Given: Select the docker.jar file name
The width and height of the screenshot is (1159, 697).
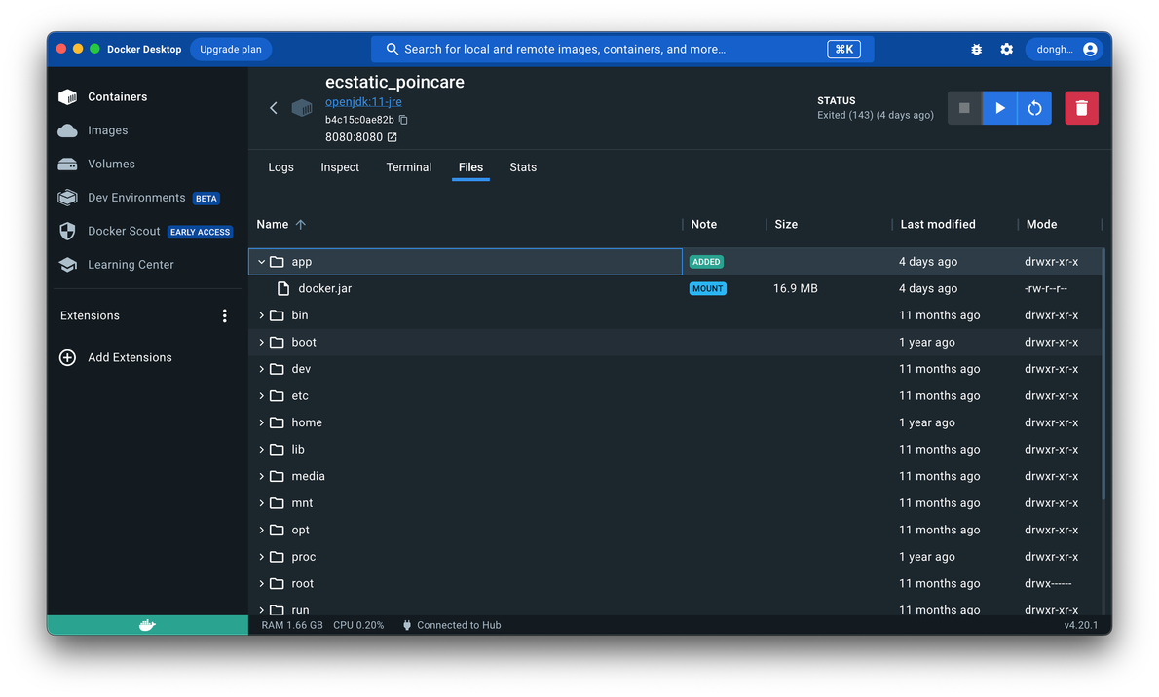Looking at the screenshot, I should 324,288.
